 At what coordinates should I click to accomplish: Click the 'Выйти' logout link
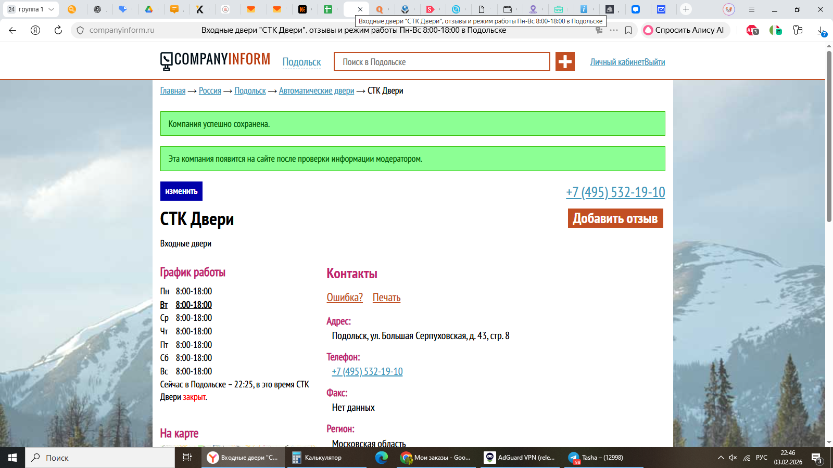[x=654, y=62]
